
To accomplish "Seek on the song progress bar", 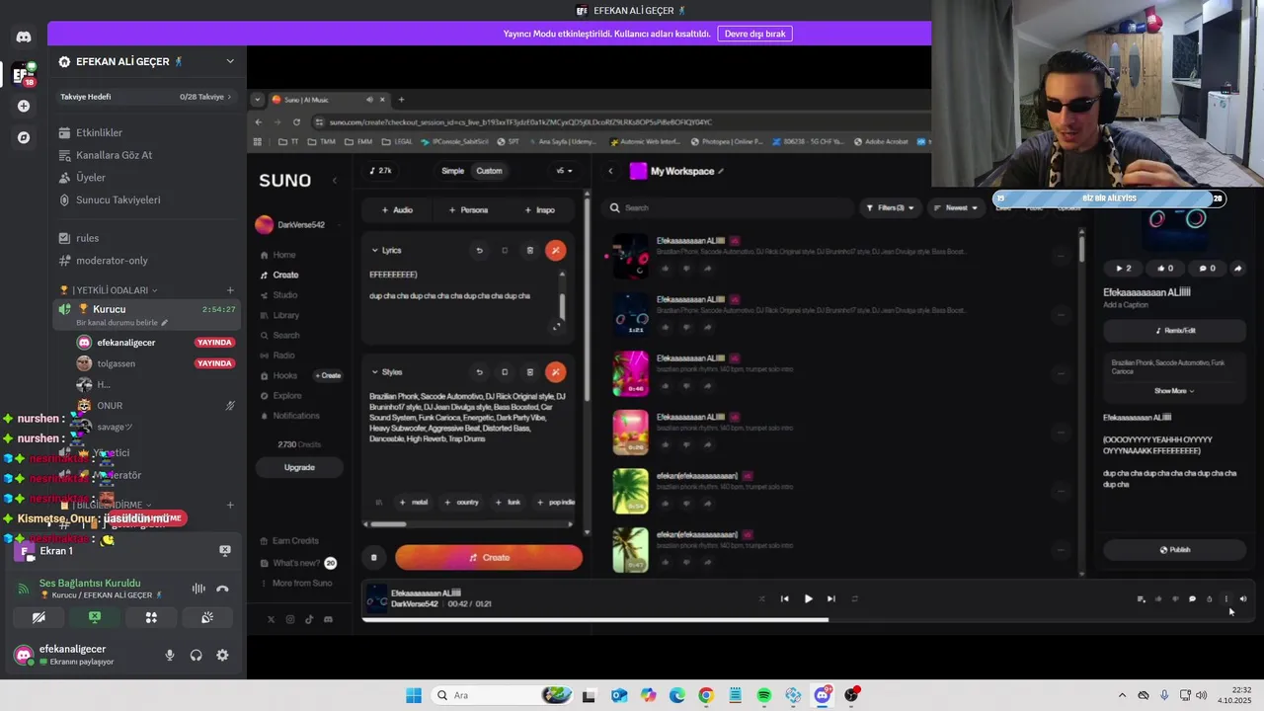I will (810, 619).
